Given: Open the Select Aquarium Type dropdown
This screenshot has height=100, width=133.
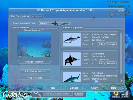Looking at the screenshot, I should [55, 23].
